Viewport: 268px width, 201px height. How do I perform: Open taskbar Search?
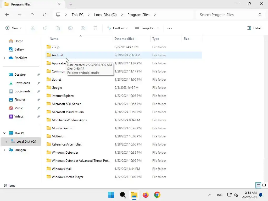[x=122, y=195]
